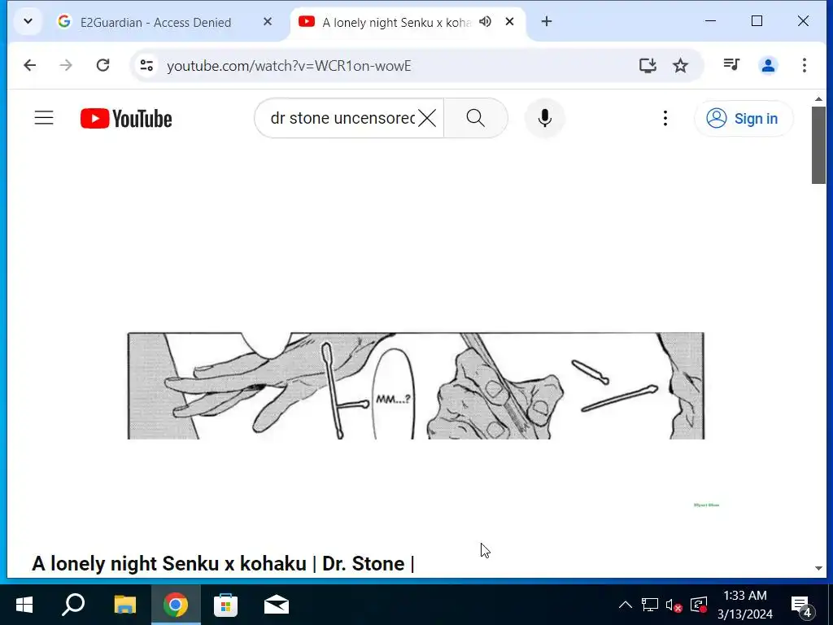Open the clock and date
Viewport: 833px width, 625px height.
tap(745, 605)
